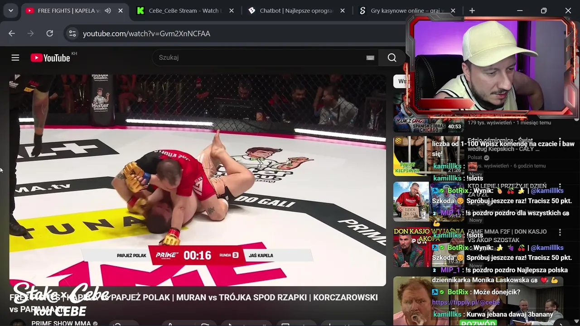Image resolution: width=580 pixels, height=326 pixels.
Task: Open the tipply.pl/@cebe link in chat
Action: [466, 302]
